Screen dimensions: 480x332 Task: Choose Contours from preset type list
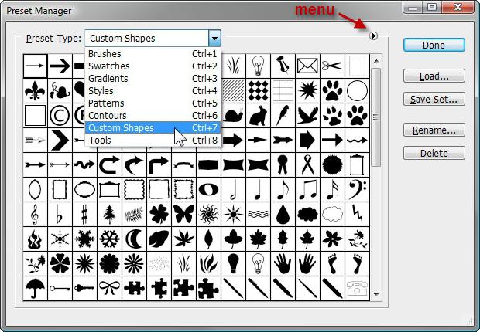click(x=153, y=116)
